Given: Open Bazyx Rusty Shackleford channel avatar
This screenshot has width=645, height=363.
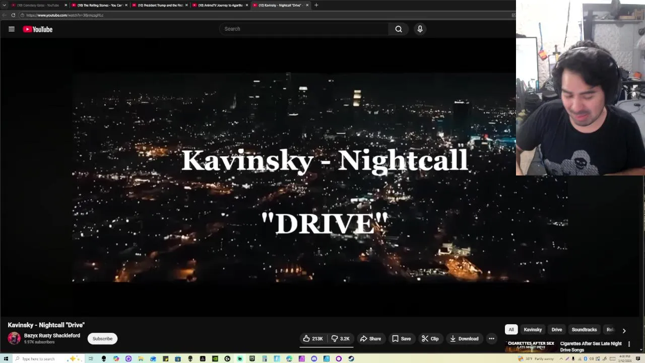Looking at the screenshot, I should [14, 338].
